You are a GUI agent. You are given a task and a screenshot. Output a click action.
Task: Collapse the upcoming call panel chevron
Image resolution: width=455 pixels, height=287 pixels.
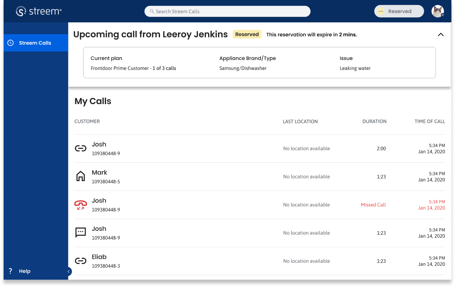pyautogui.click(x=441, y=35)
